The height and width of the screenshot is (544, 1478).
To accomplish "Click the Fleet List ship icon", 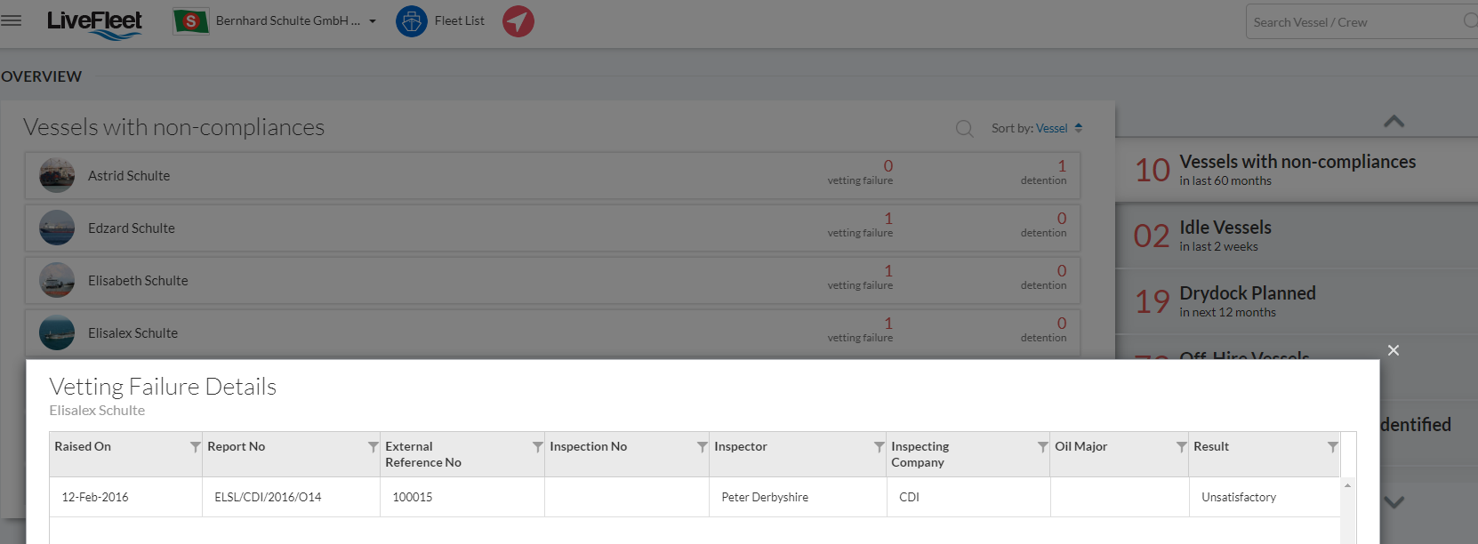I will (x=411, y=20).
